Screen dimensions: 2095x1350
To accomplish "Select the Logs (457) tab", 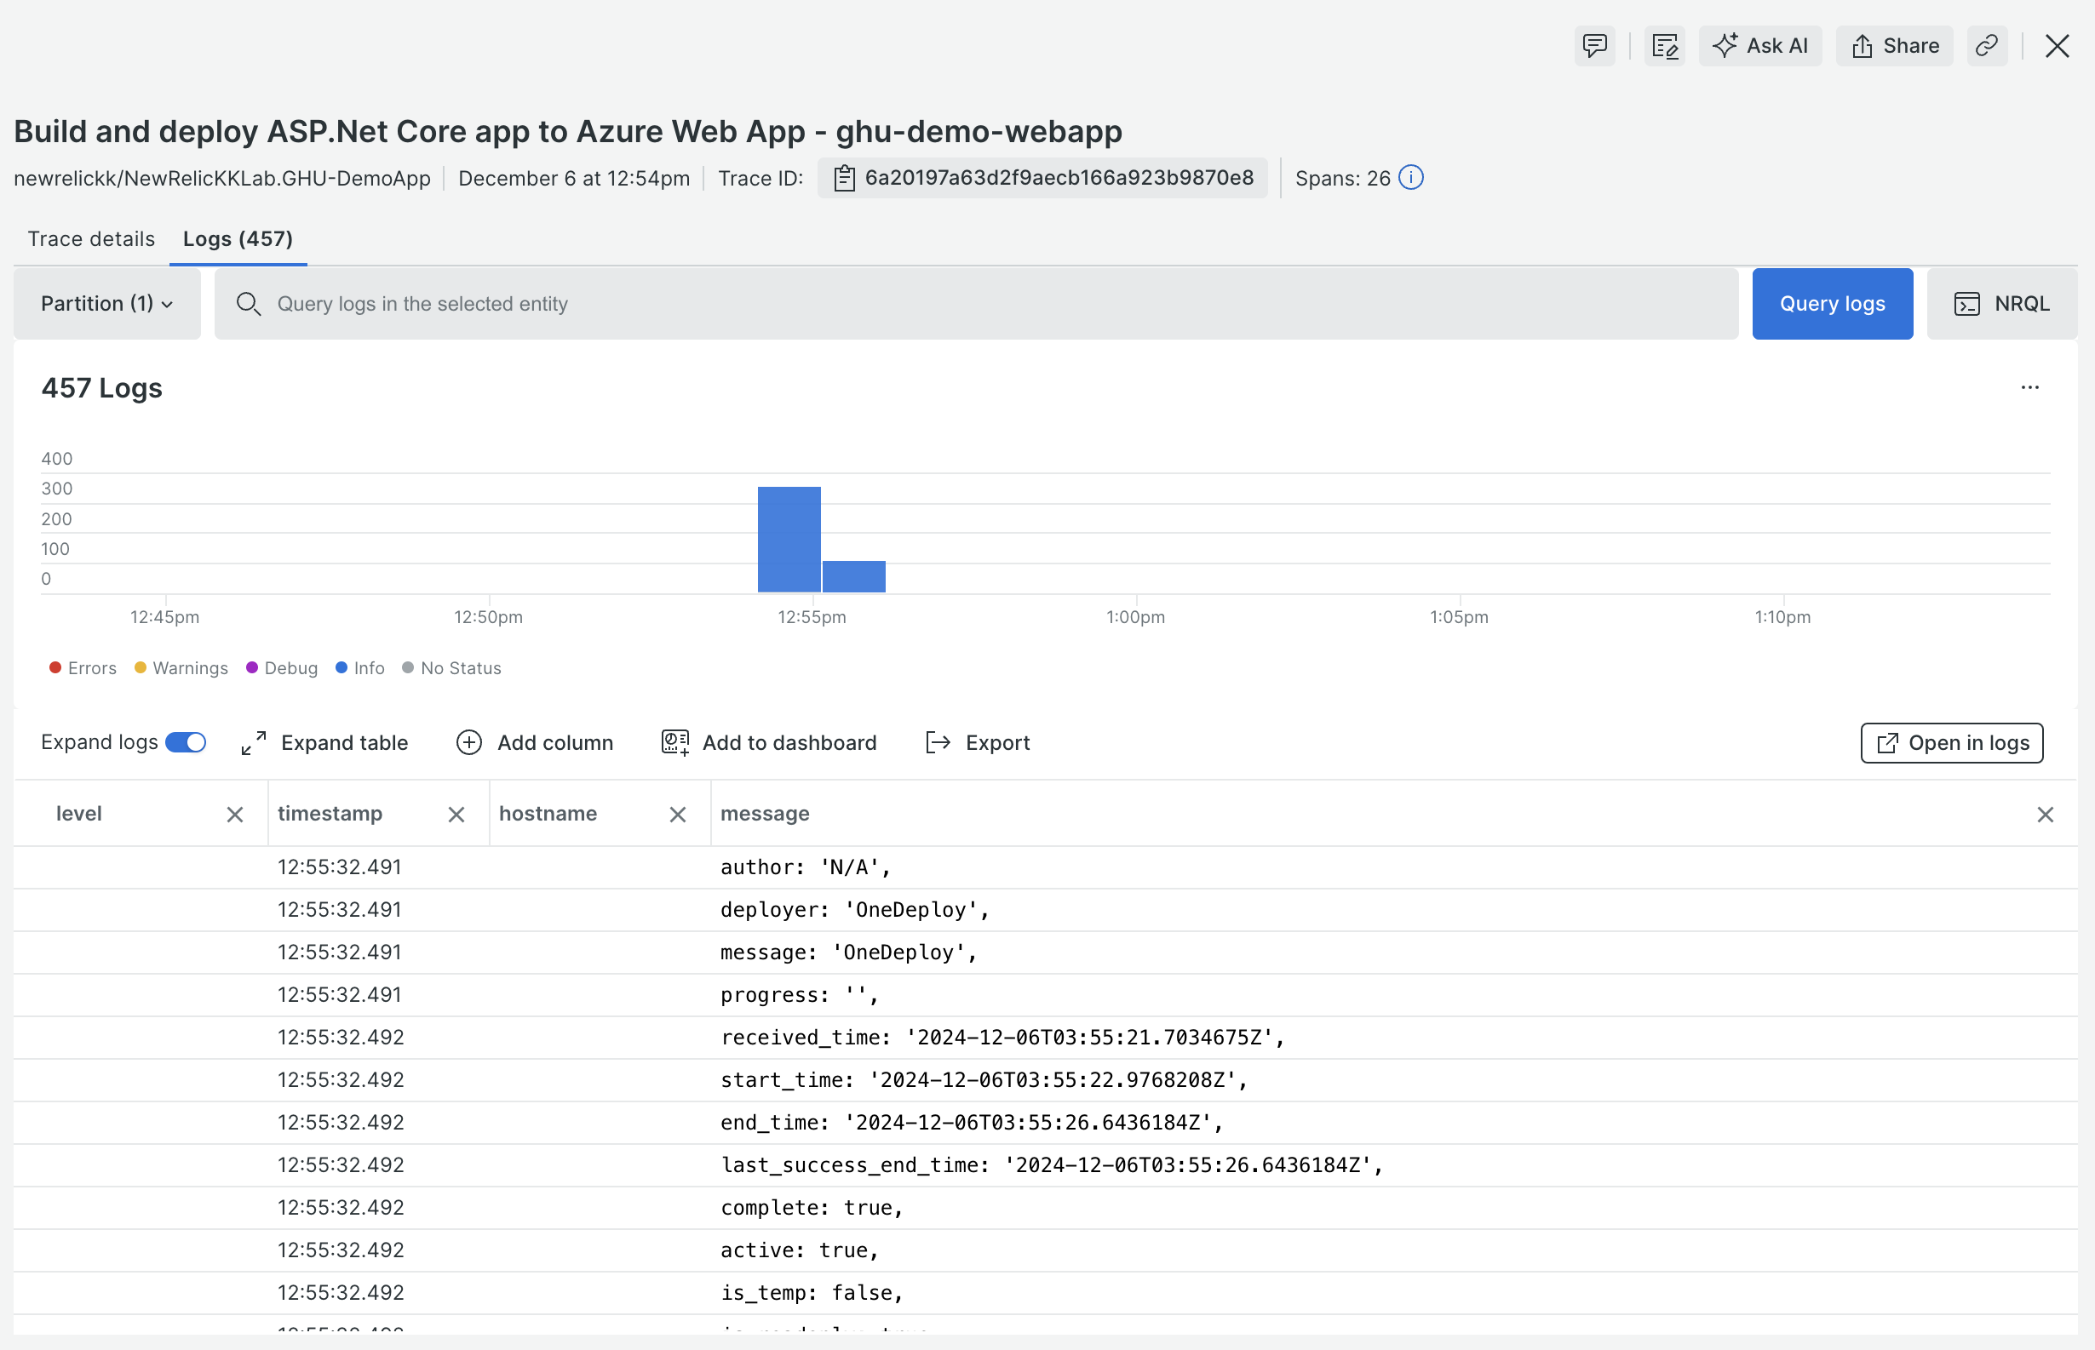I will tap(238, 238).
